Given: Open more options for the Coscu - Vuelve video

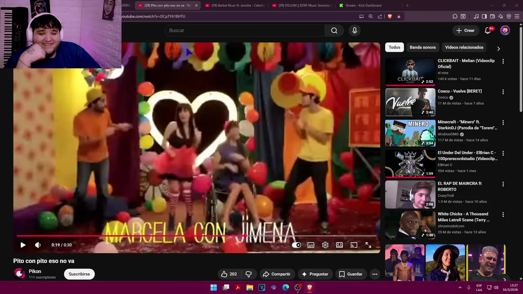Looking at the screenshot, I should (x=503, y=92).
